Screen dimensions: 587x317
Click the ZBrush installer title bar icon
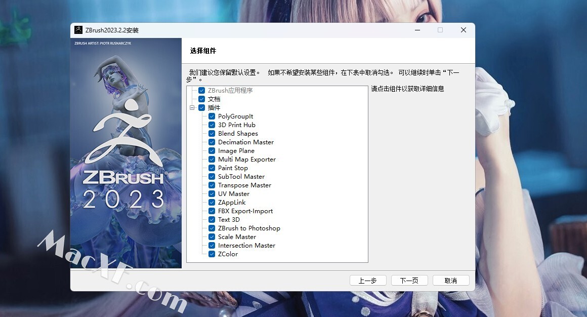78,30
